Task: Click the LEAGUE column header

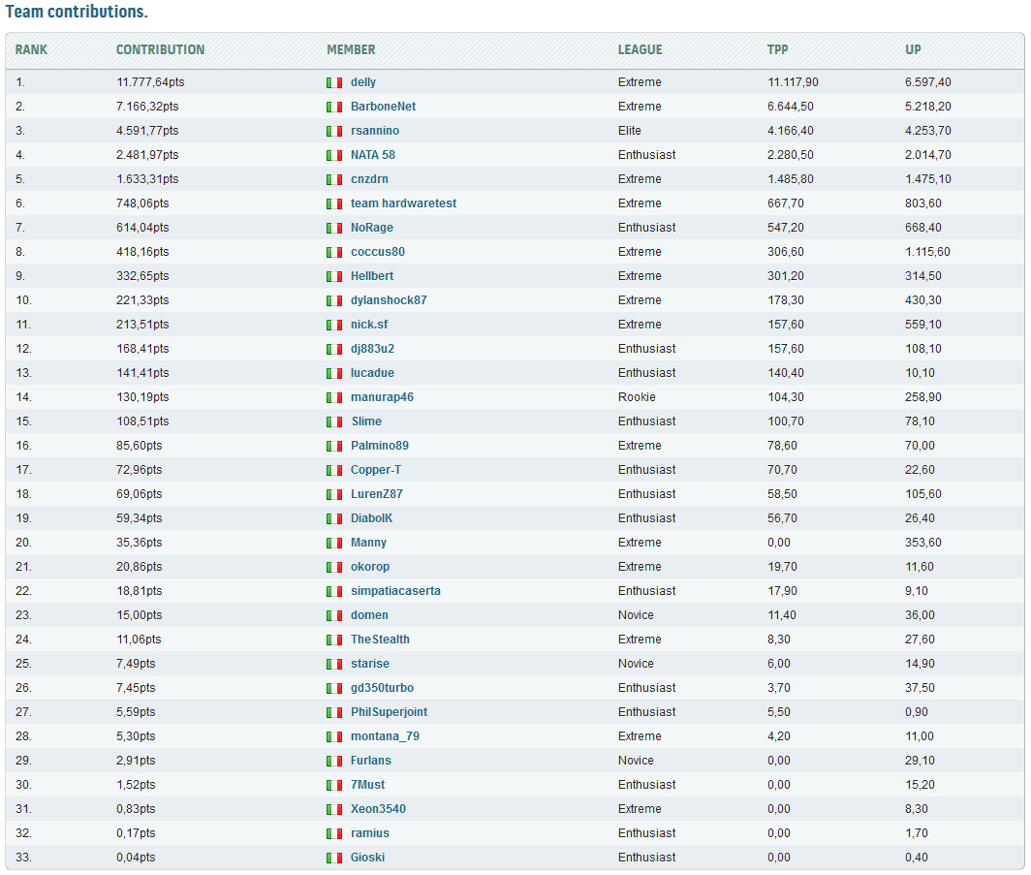Action: click(x=640, y=50)
